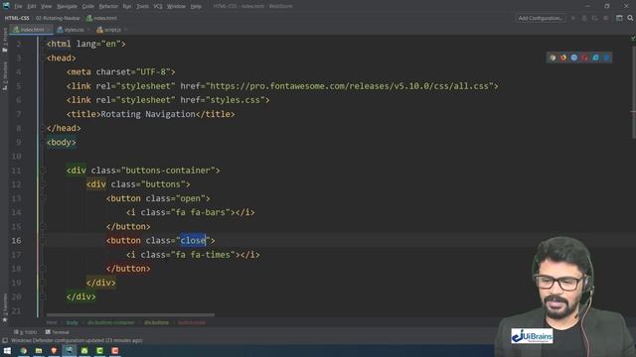
Task: Open the Run menu
Action: [x=127, y=7]
